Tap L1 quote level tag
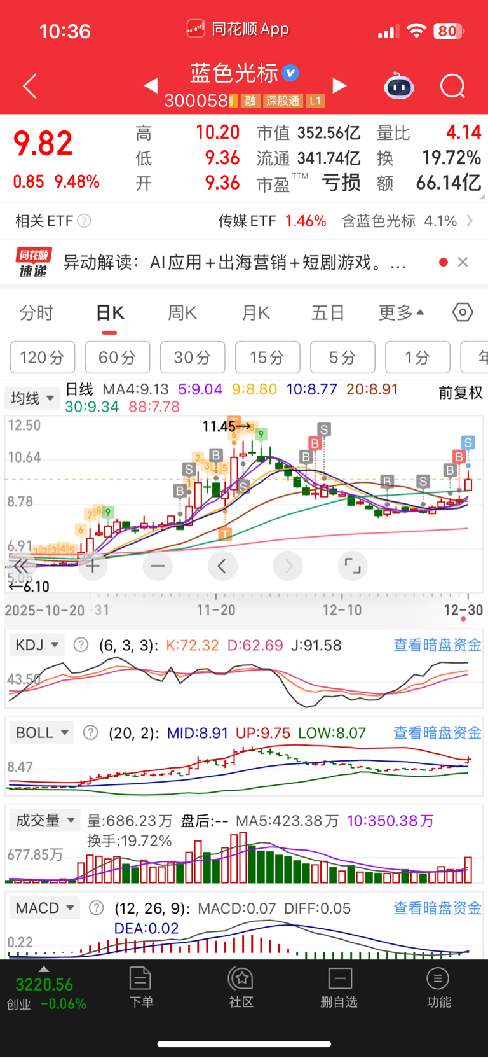488x1058 pixels. [316, 101]
